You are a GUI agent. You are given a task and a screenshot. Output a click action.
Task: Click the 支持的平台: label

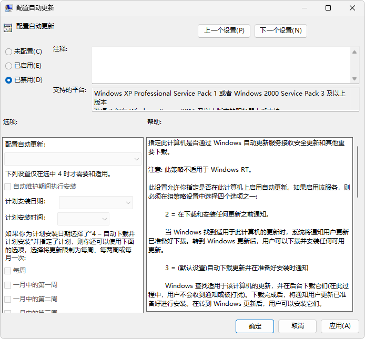[x=69, y=90]
